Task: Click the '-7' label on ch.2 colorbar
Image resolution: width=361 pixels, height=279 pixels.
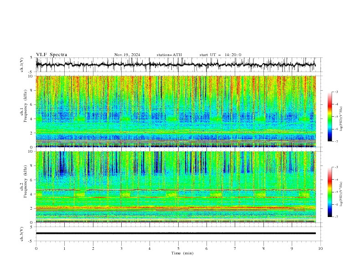Action: click(x=336, y=217)
